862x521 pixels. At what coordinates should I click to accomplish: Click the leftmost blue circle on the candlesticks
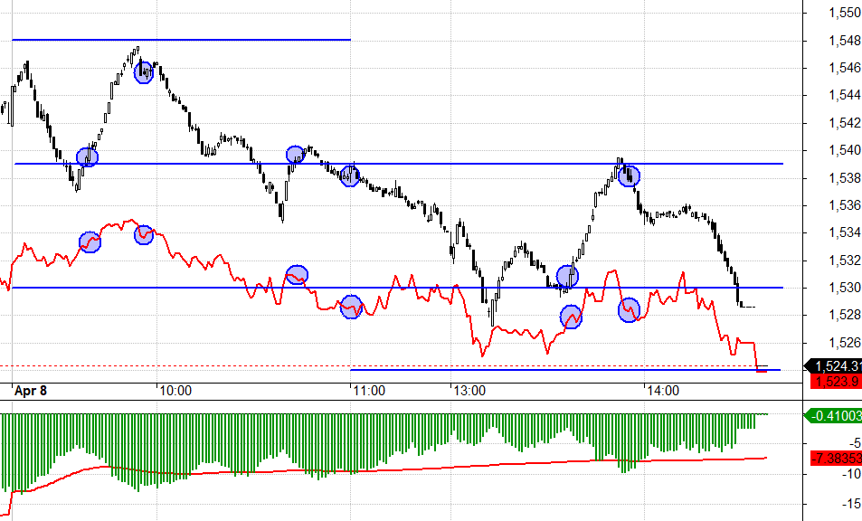click(x=87, y=157)
